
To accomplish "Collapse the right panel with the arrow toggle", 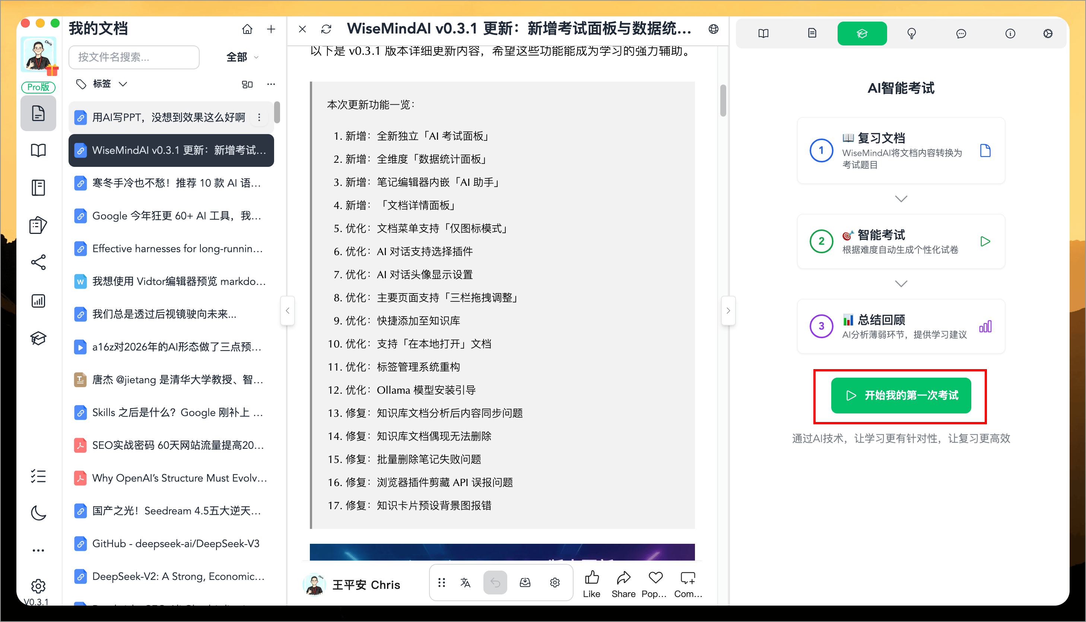I will [x=729, y=311].
